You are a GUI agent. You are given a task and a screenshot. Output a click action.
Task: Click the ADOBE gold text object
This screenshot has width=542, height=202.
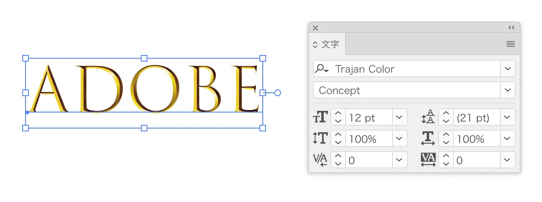[x=144, y=88]
